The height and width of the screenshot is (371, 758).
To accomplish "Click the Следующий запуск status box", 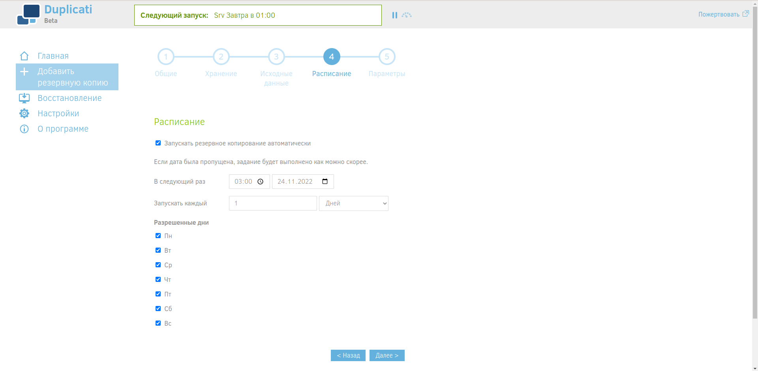I will [x=258, y=15].
